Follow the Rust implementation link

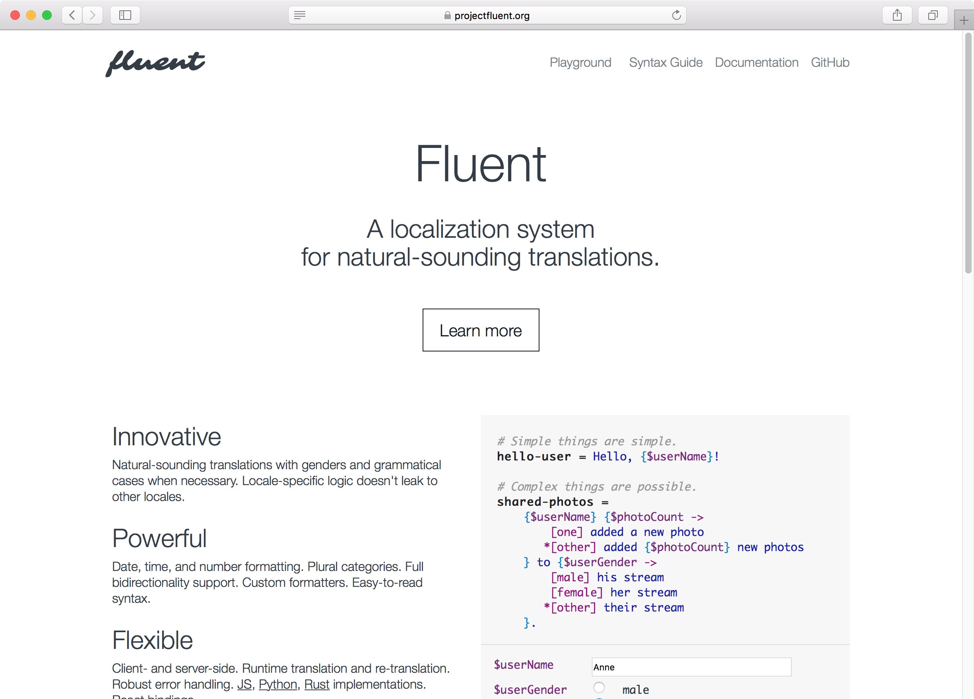click(x=316, y=684)
